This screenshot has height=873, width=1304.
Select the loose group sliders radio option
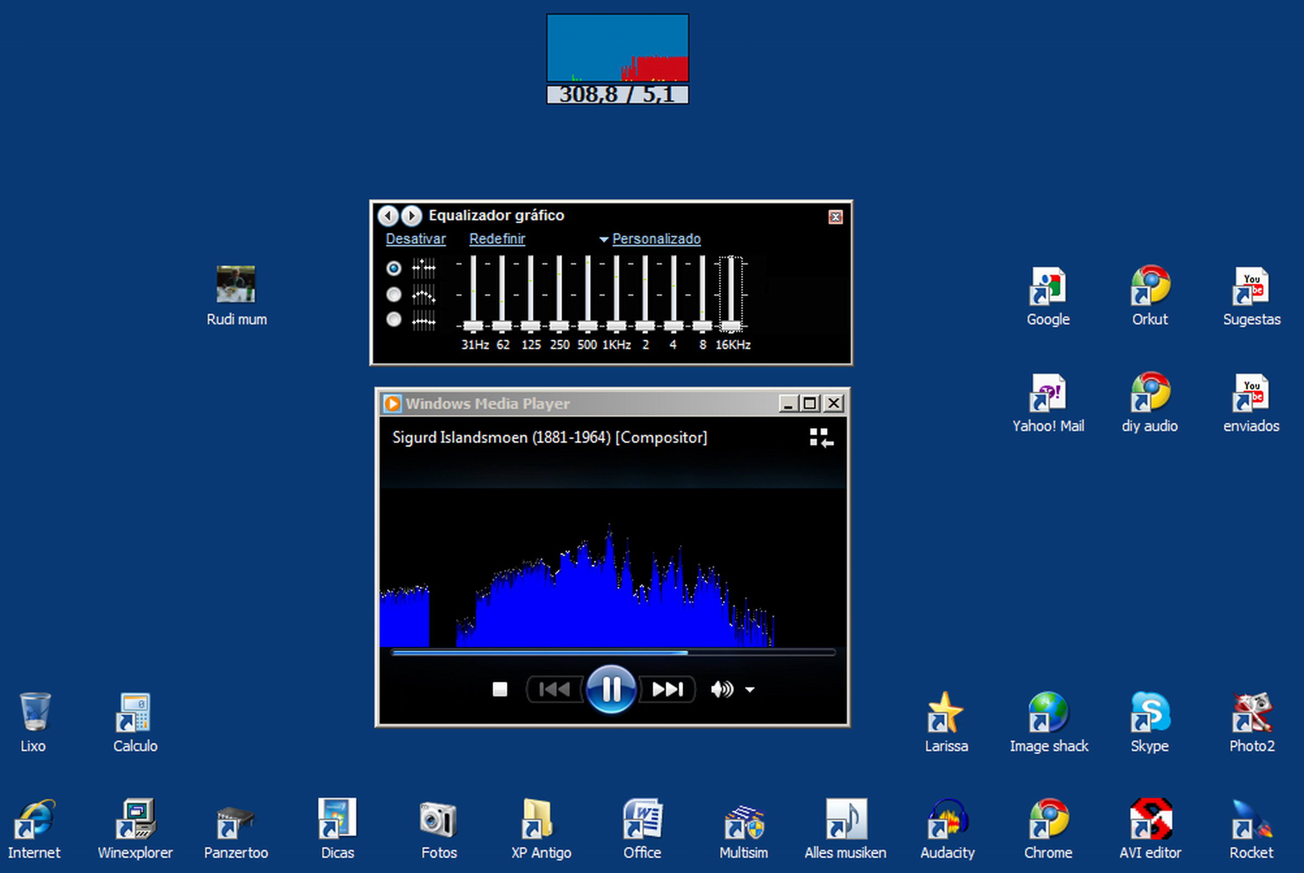pyautogui.click(x=394, y=294)
